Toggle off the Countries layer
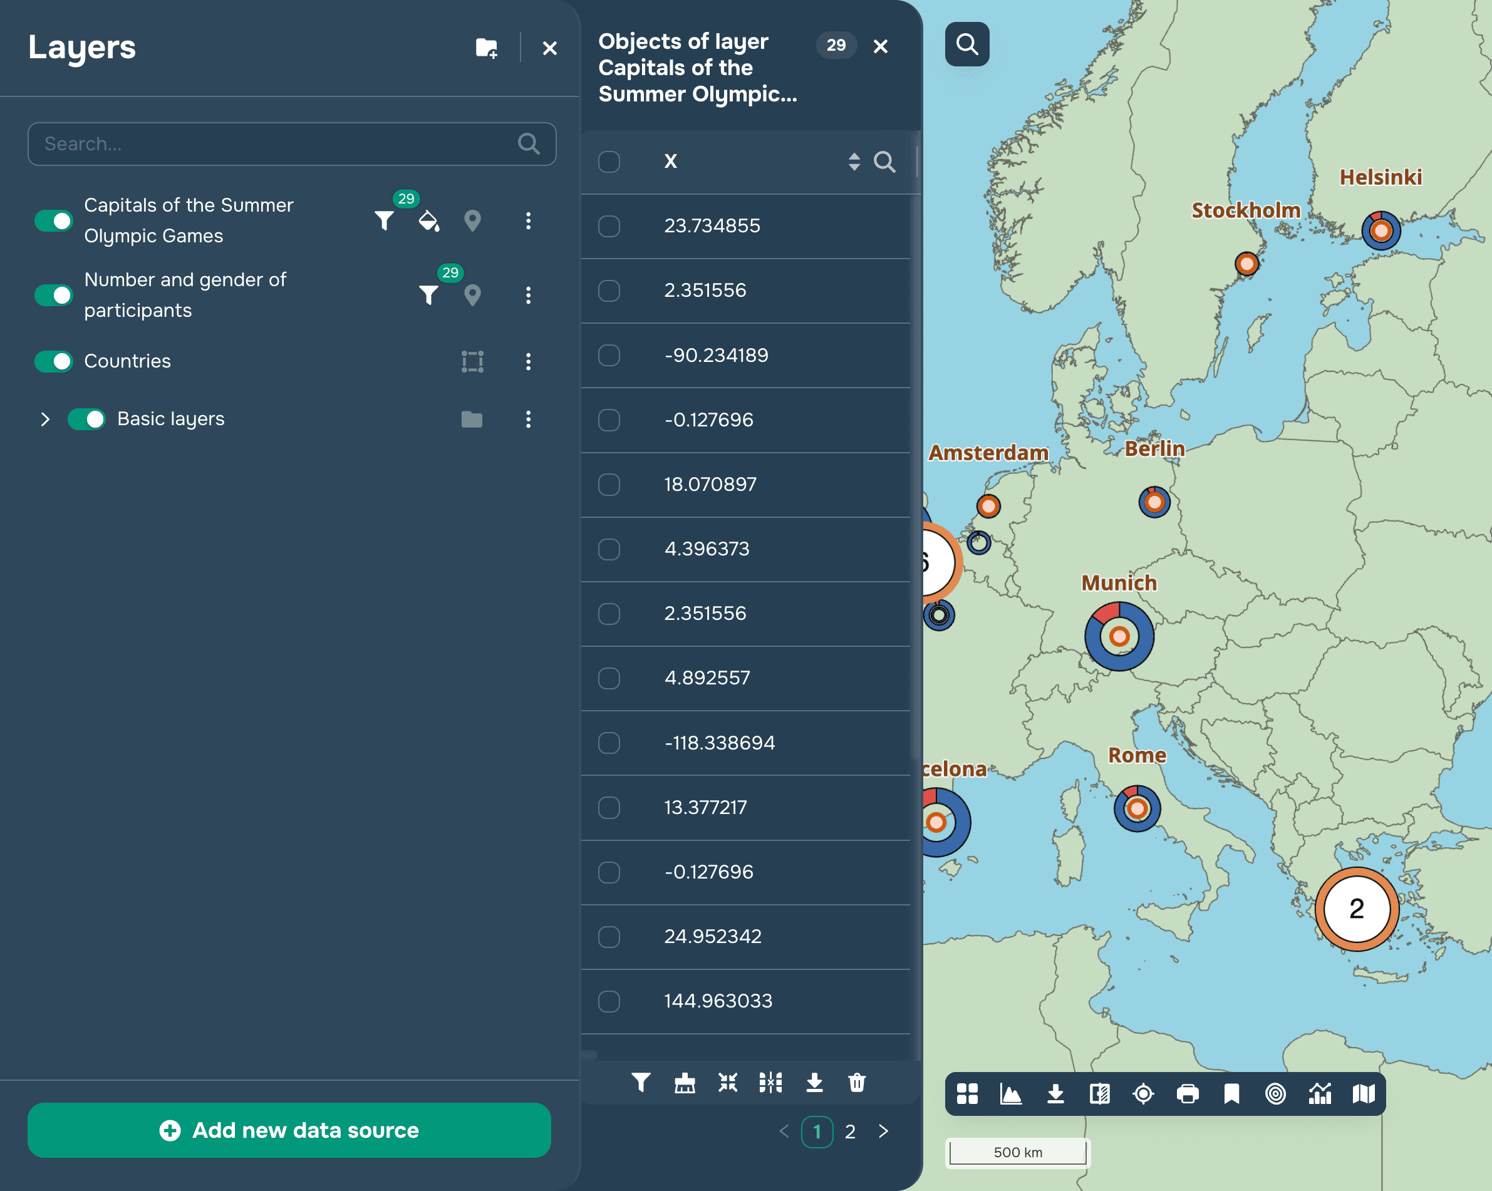The height and width of the screenshot is (1191, 1492). (x=54, y=361)
